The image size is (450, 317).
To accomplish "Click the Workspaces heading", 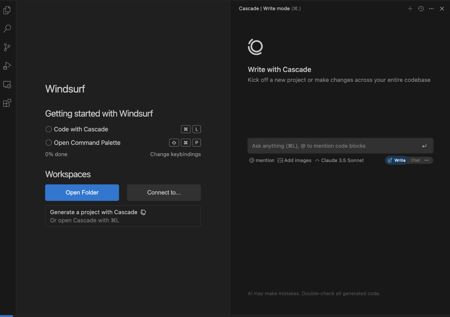I will [x=68, y=175].
